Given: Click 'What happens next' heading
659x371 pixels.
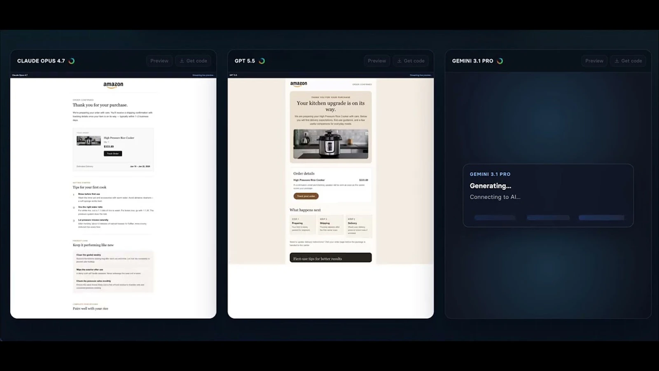Looking at the screenshot, I should pyautogui.click(x=305, y=210).
